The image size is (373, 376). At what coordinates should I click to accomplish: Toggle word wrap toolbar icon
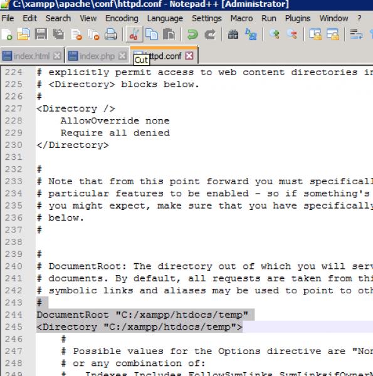tap(356, 34)
